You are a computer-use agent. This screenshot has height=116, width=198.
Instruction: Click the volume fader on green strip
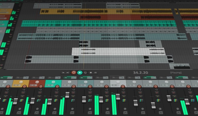point(49,102)
